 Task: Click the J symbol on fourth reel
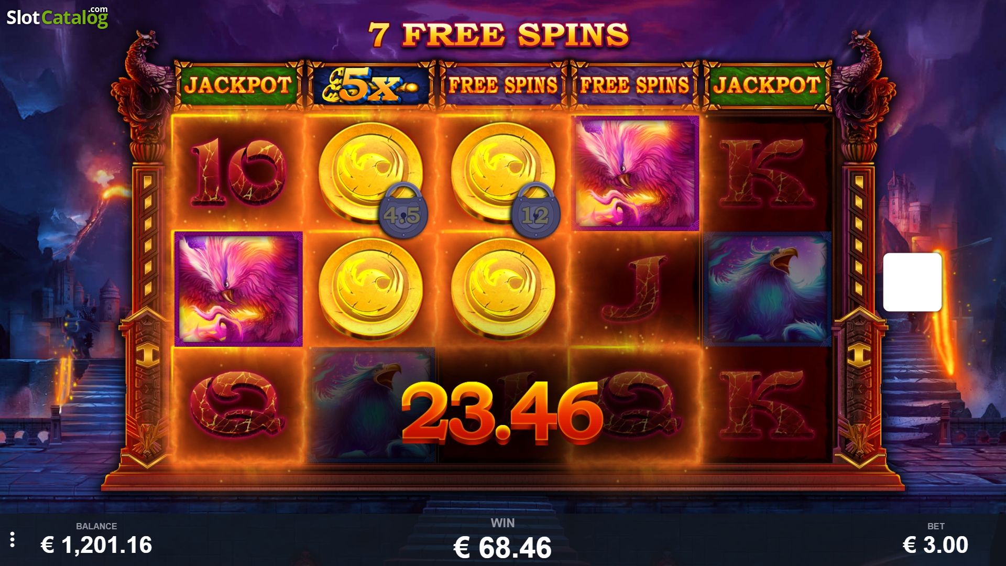pyautogui.click(x=634, y=289)
